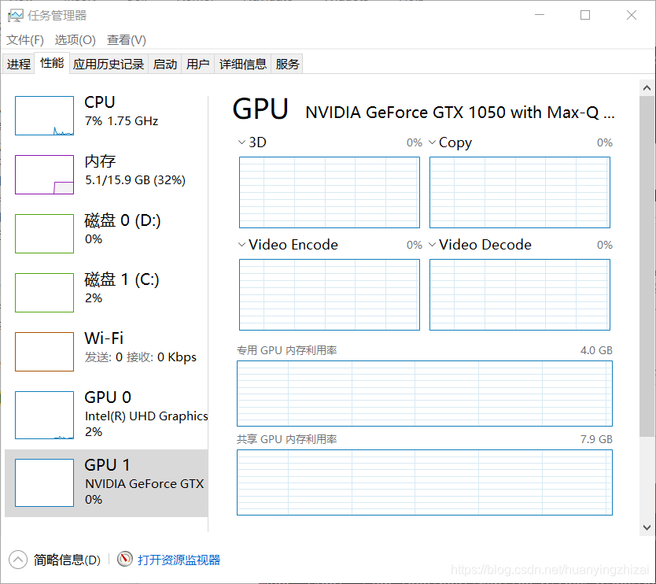Viewport: 656px width, 584px height.
Task: Close the Task Manager window
Action: [x=632, y=15]
